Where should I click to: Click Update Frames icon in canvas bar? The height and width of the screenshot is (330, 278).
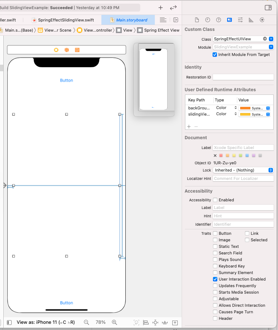click(x=136, y=322)
